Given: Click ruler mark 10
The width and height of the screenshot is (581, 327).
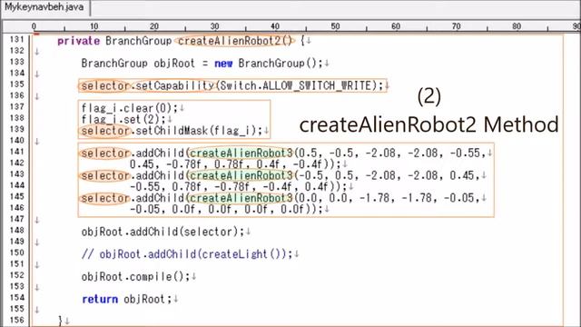Looking at the screenshot, I should pyautogui.click(x=94, y=26).
